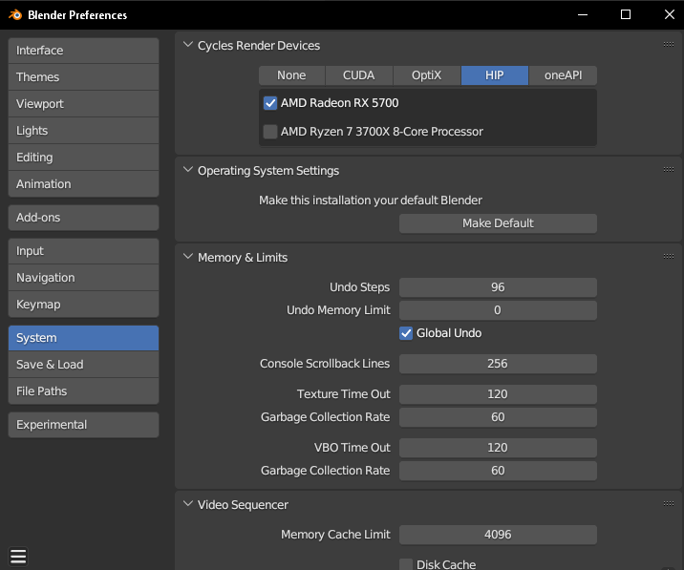Image resolution: width=684 pixels, height=570 pixels.
Task: Open the Add-ons preferences section
Action: click(x=83, y=218)
